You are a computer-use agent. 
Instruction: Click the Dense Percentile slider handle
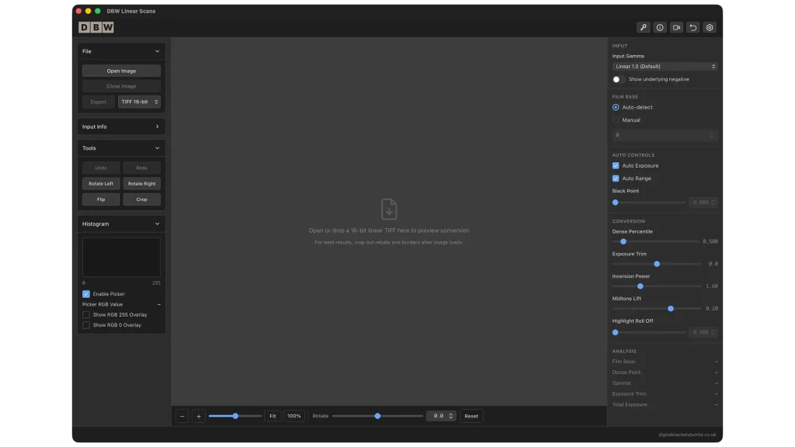coord(623,242)
